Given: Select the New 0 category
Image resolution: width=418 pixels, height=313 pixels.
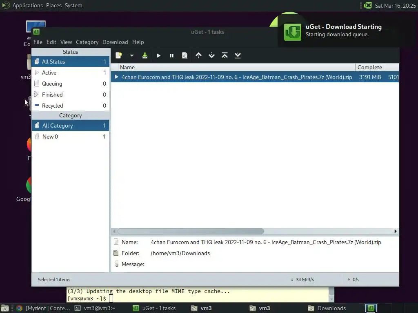Looking at the screenshot, I should point(70,137).
